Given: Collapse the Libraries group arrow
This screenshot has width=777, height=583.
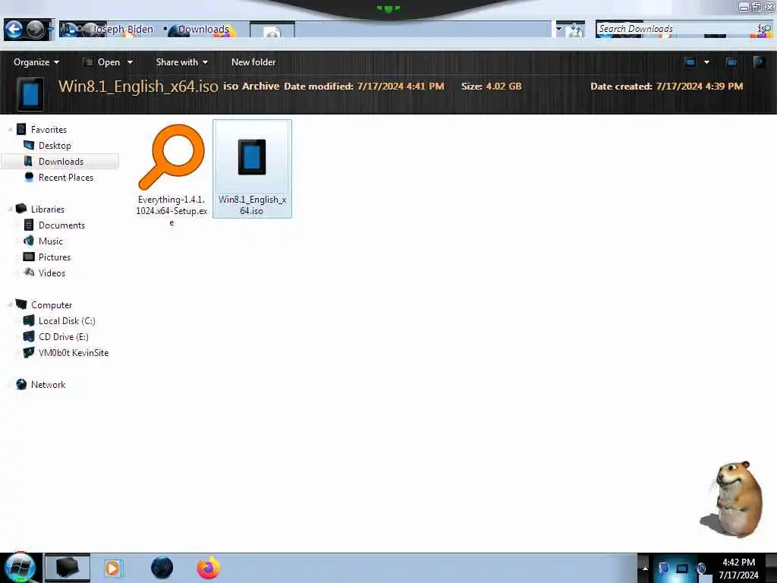Looking at the screenshot, I should click(10, 210).
